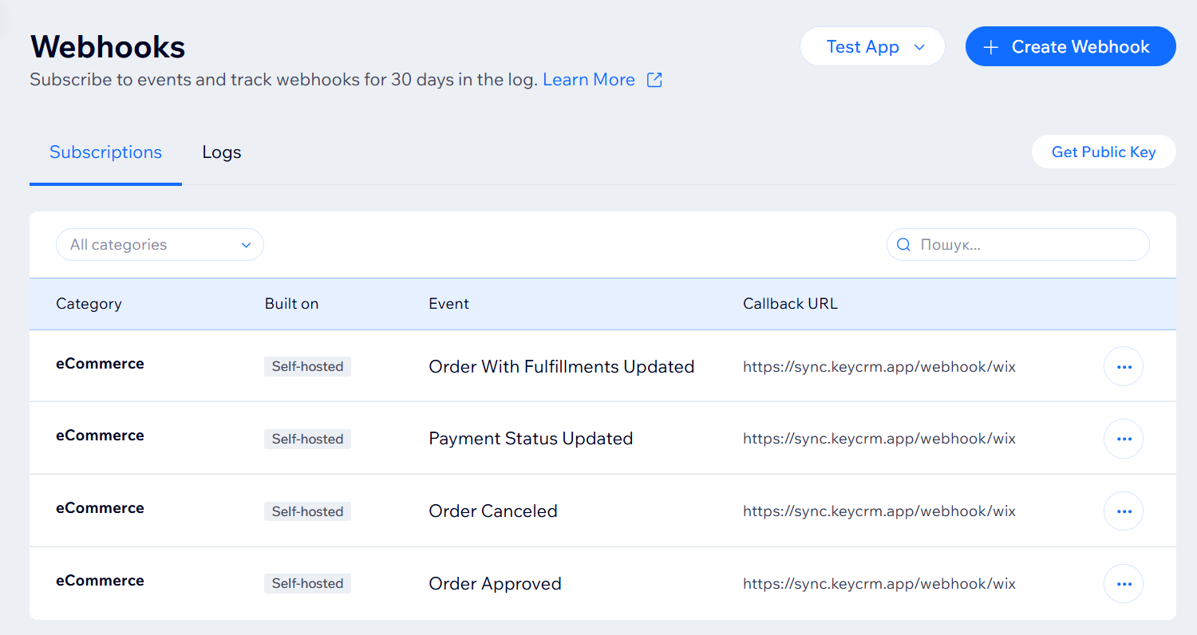Image resolution: width=1197 pixels, height=635 pixels.
Task: Switch to the Logs tab
Action: 222,152
